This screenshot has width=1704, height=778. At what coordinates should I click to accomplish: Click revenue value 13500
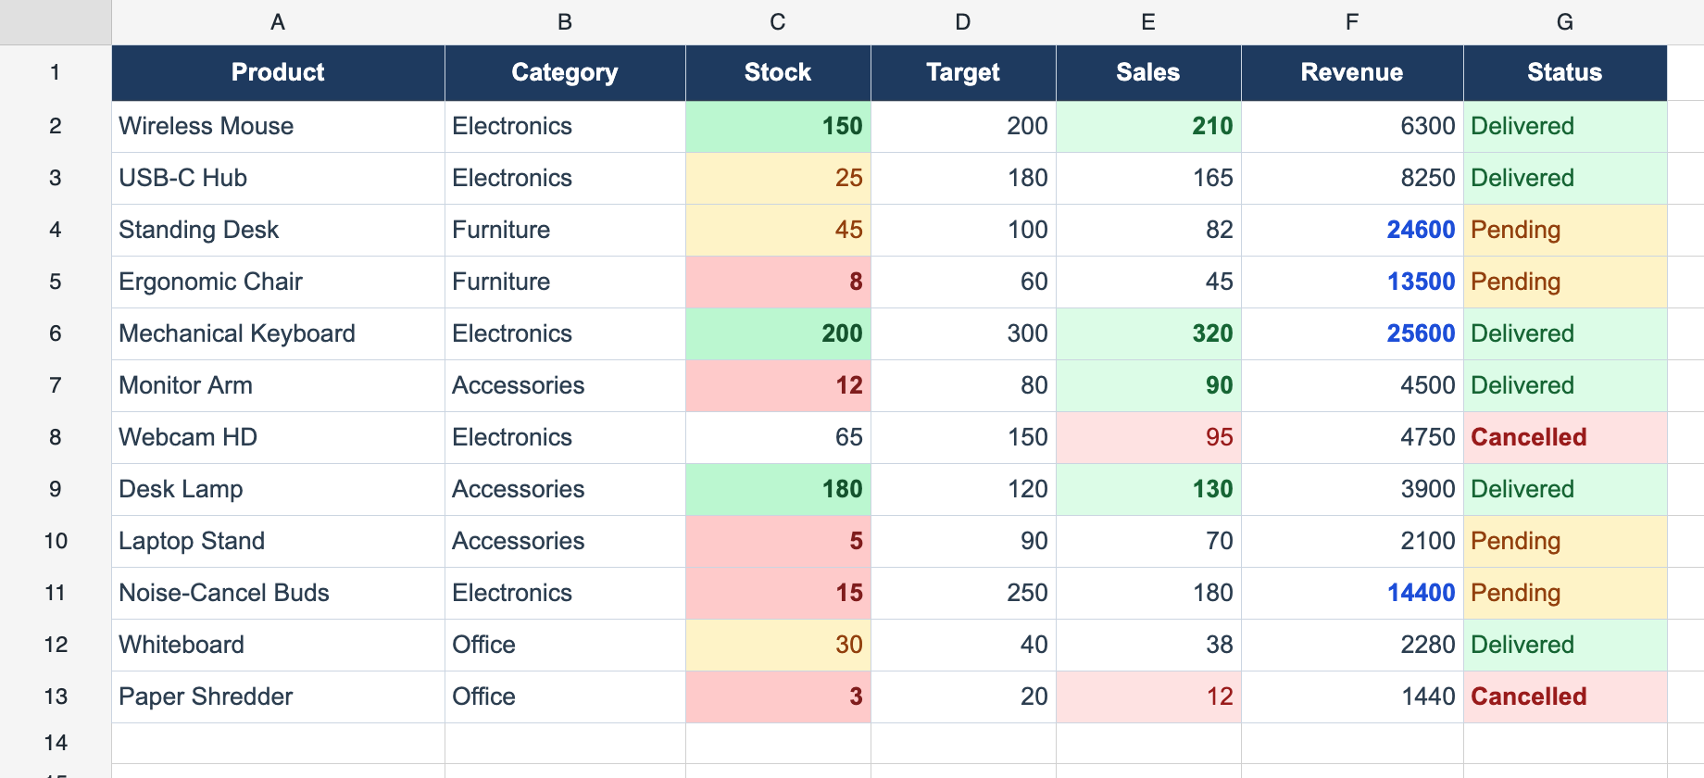[1352, 282]
